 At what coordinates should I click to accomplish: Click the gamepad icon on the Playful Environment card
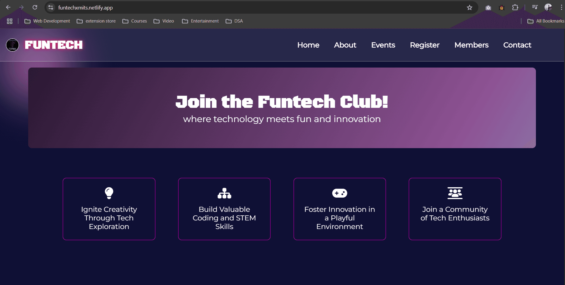tap(339, 193)
